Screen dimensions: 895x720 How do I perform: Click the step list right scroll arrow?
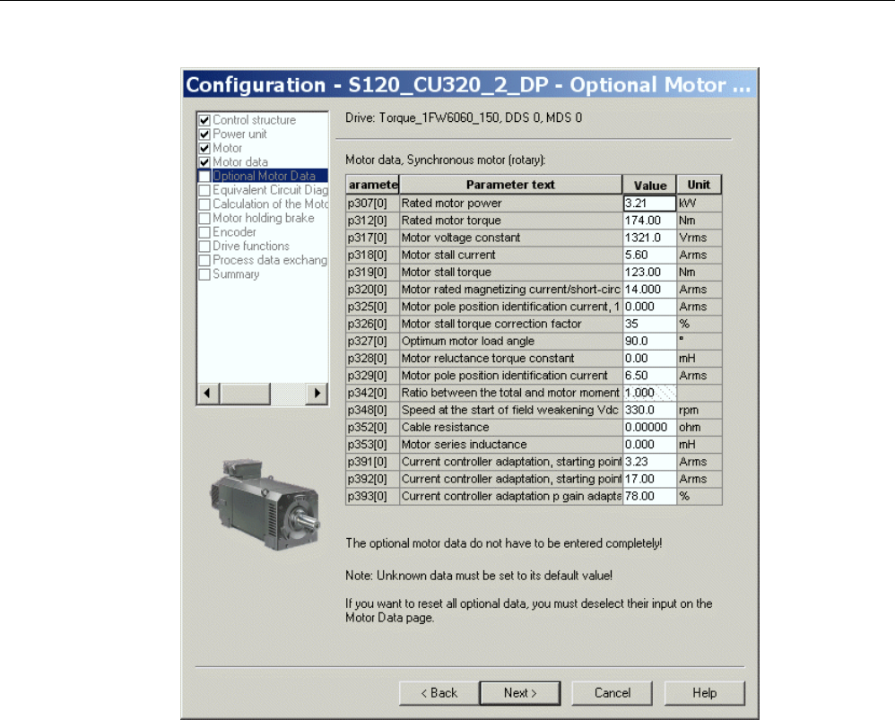click(x=317, y=393)
